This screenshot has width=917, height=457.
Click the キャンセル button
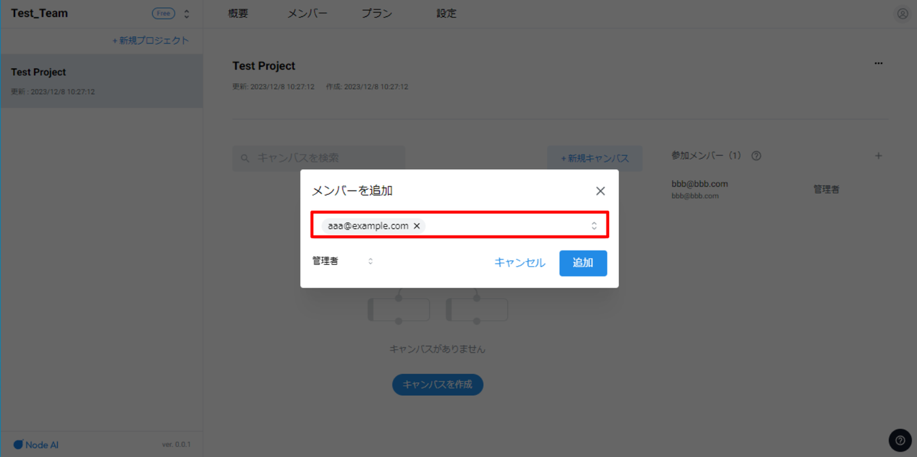(x=520, y=263)
